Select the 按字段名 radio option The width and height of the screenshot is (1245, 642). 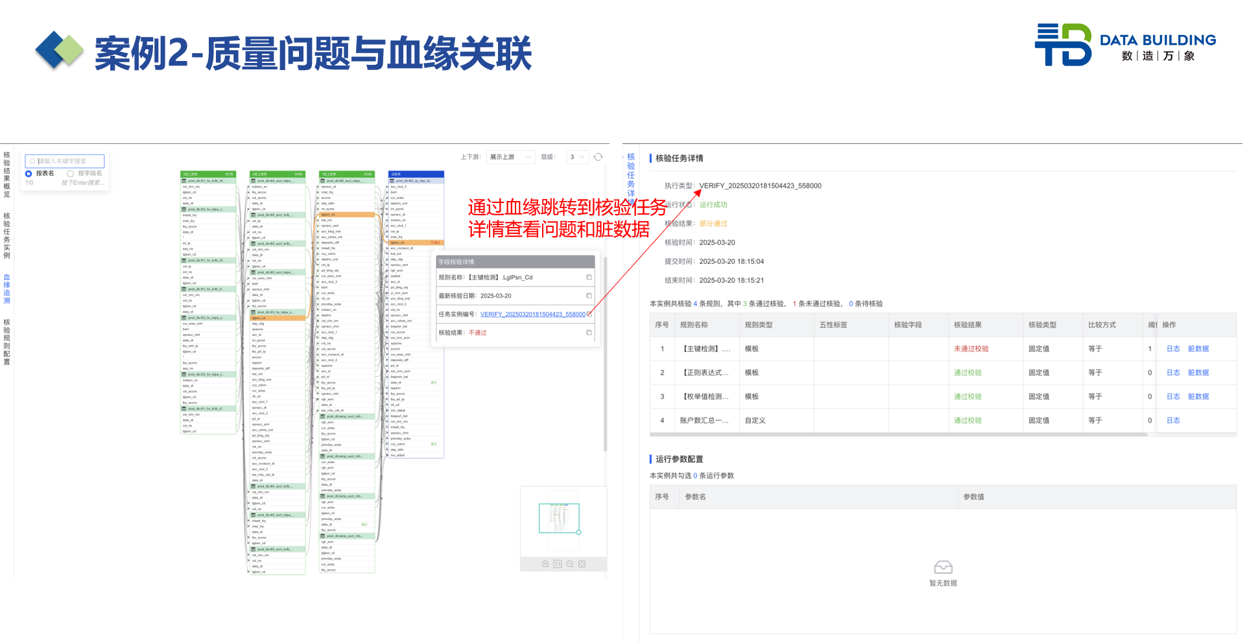(71, 174)
